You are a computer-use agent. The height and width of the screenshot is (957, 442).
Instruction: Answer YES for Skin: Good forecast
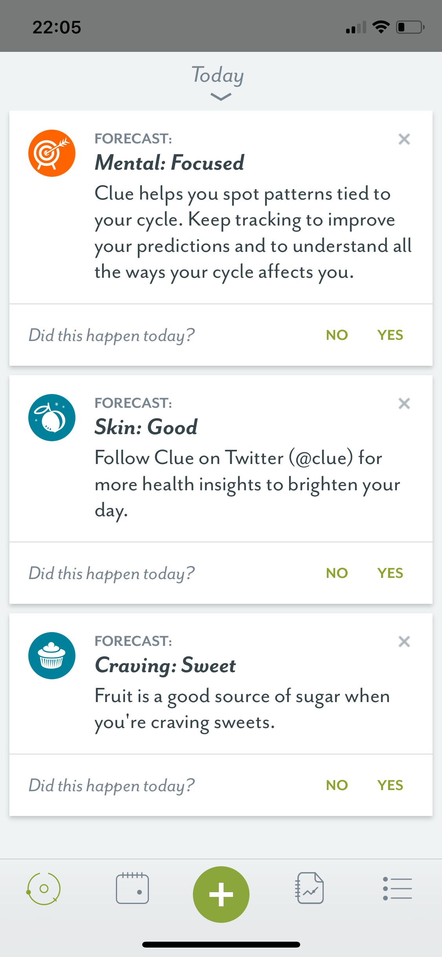pyautogui.click(x=390, y=573)
